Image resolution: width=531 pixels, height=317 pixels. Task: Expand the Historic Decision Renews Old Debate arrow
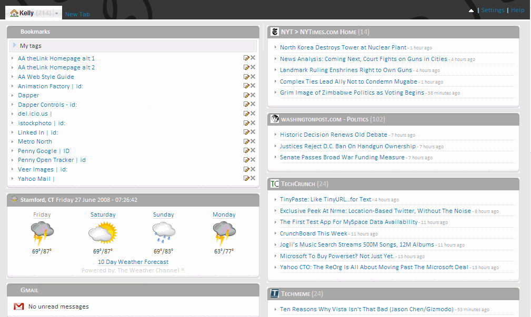click(275, 135)
